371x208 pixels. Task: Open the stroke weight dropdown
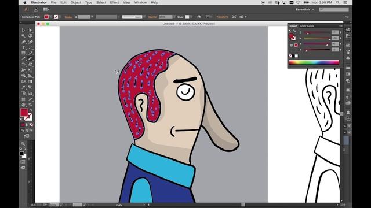coord(92,17)
